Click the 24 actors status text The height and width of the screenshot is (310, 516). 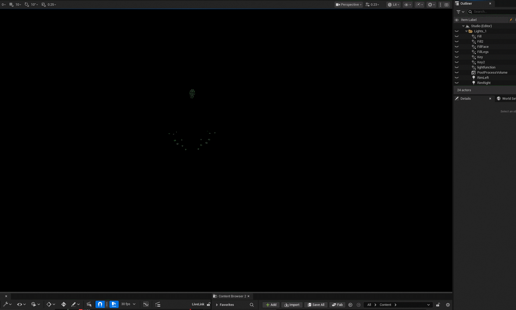pyautogui.click(x=464, y=90)
